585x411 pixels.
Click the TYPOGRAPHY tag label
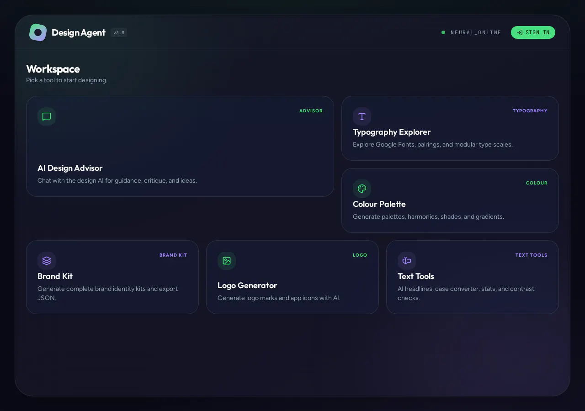pyautogui.click(x=530, y=111)
